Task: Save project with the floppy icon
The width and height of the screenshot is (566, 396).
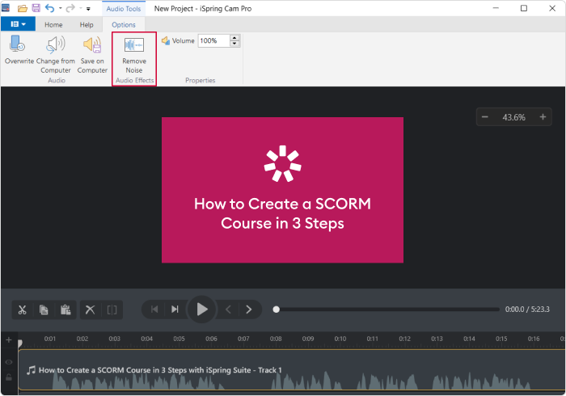Action: (x=36, y=8)
